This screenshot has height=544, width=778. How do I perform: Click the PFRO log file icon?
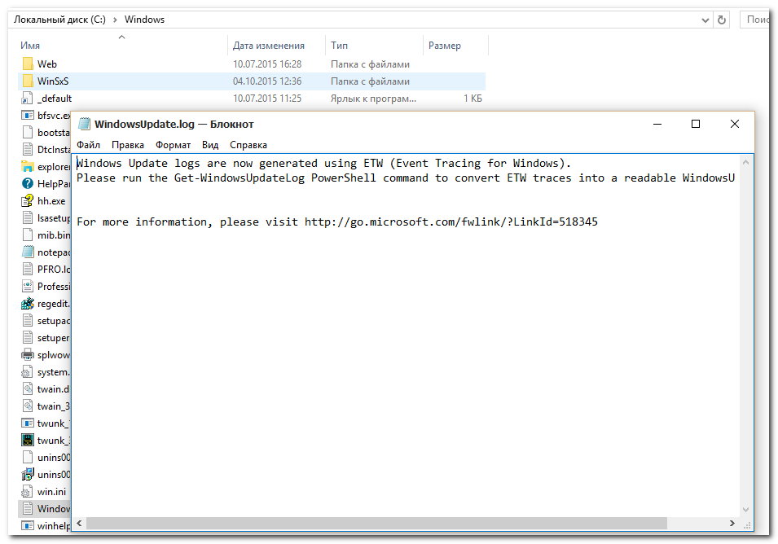coord(28,270)
